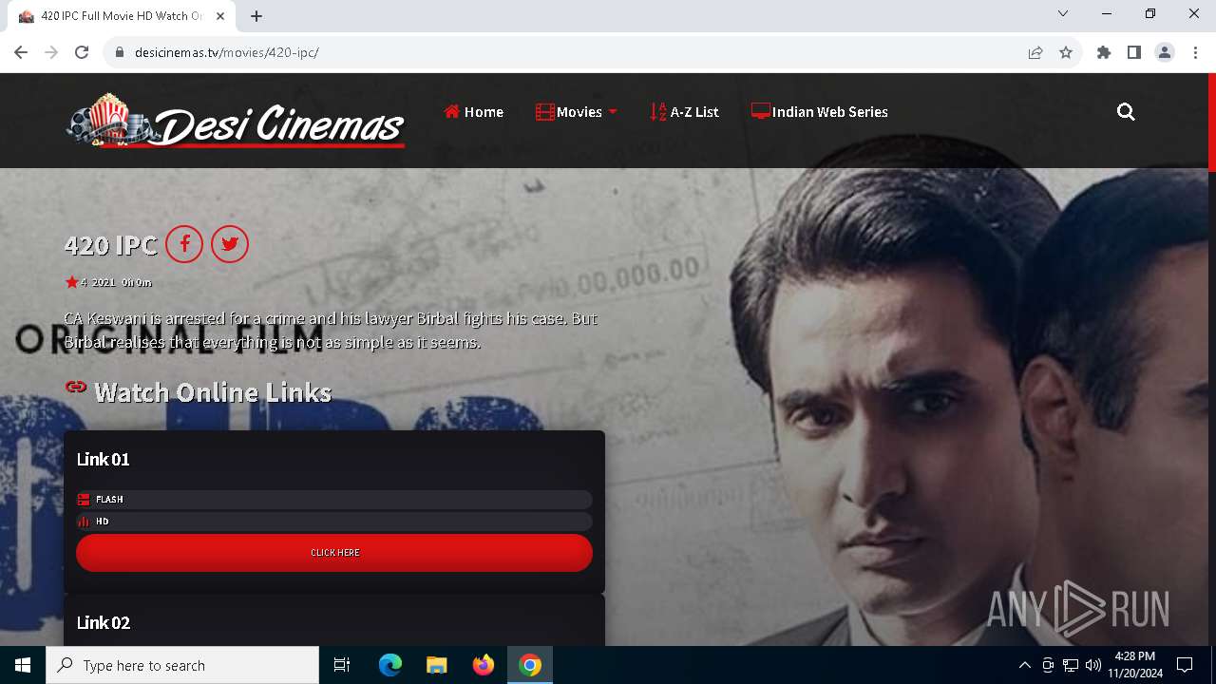
Task: Open the Chrome profile avatar
Action: tap(1165, 52)
